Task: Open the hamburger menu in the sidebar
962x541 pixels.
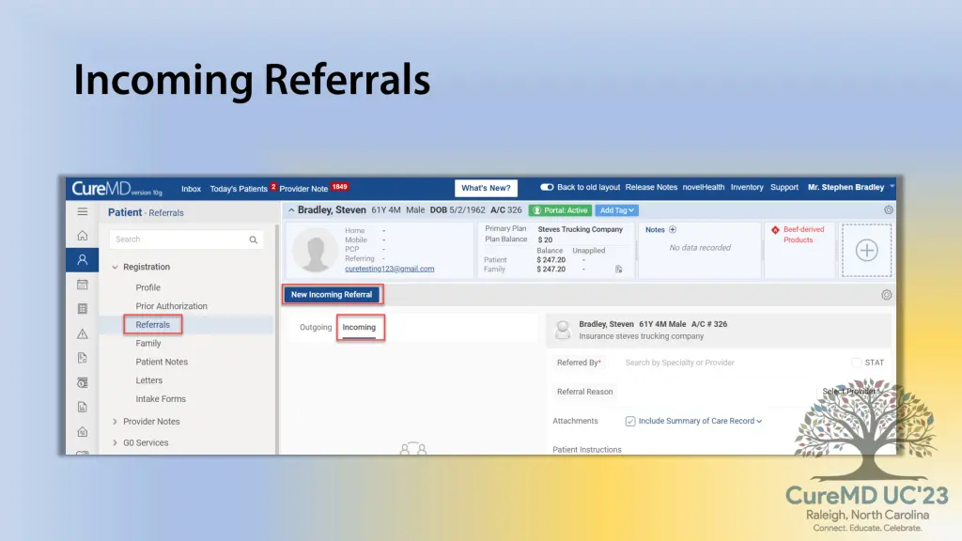Action: [x=83, y=212]
